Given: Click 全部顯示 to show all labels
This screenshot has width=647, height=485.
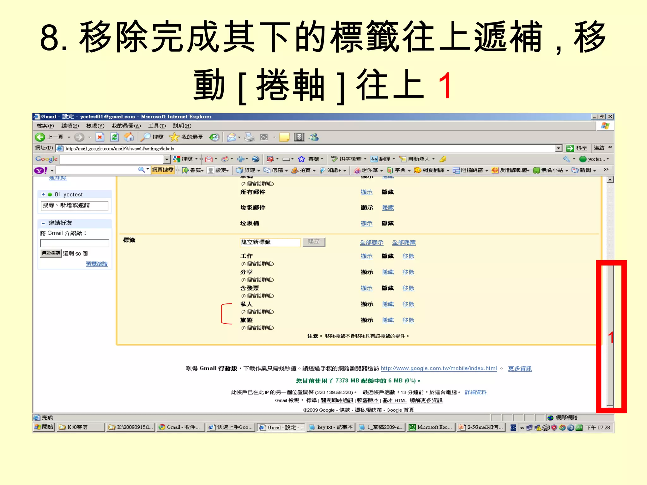Looking at the screenshot, I should click(x=372, y=242).
